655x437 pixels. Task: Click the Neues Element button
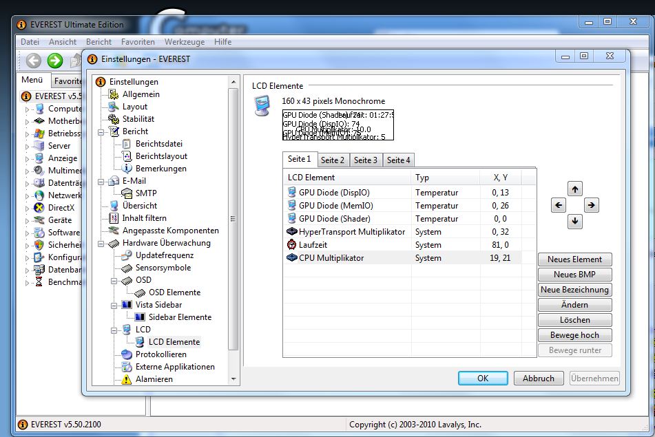click(x=575, y=259)
